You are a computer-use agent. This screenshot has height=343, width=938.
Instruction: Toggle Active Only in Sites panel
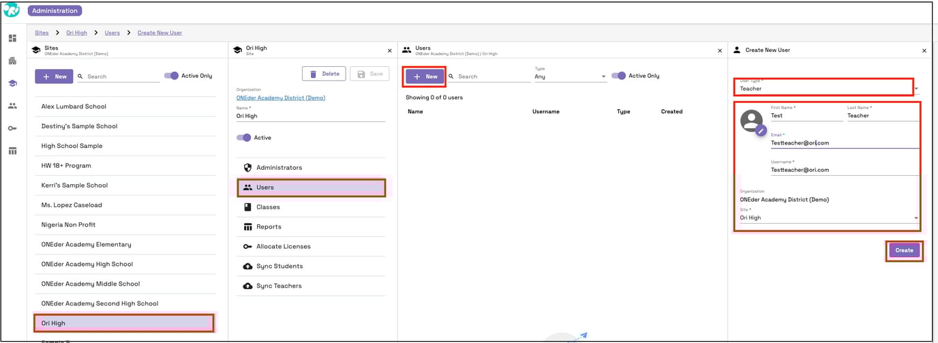(x=171, y=76)
